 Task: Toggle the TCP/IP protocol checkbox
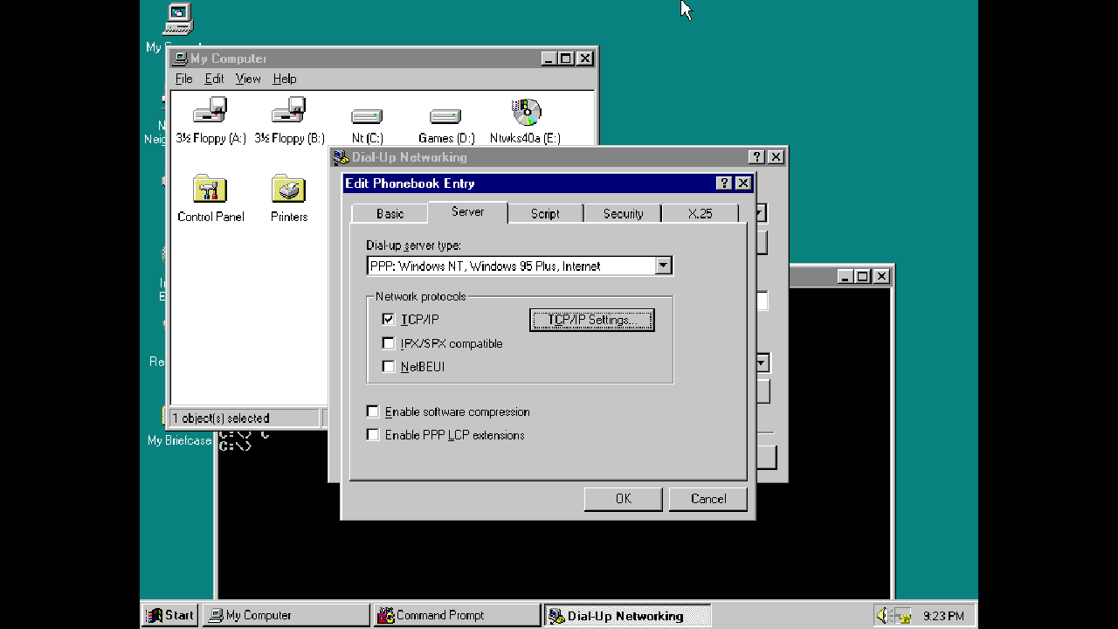coord(389,320)
